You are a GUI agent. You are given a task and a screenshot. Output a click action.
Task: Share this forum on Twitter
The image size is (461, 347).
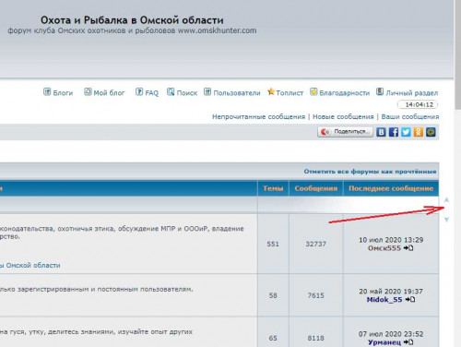click(x=406, y=132)
